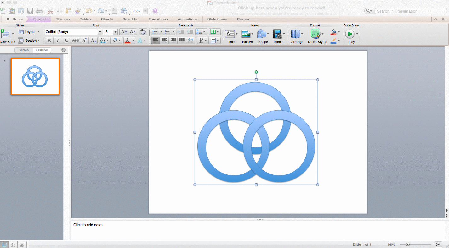
Task: Decrease font size with A-down icon
Action: tap(133, 32)
